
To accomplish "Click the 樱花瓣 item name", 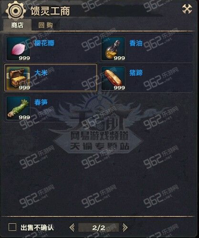I will [44, 43].
